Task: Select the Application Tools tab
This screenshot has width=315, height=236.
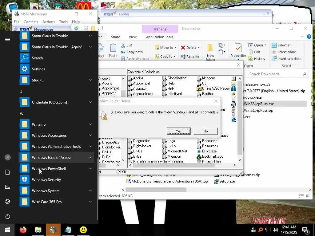Action: point(160,37)
